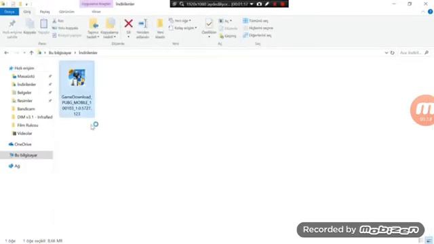Open the Aç dropdown in the ribbon
434x244 pixels.
[225, 21]
